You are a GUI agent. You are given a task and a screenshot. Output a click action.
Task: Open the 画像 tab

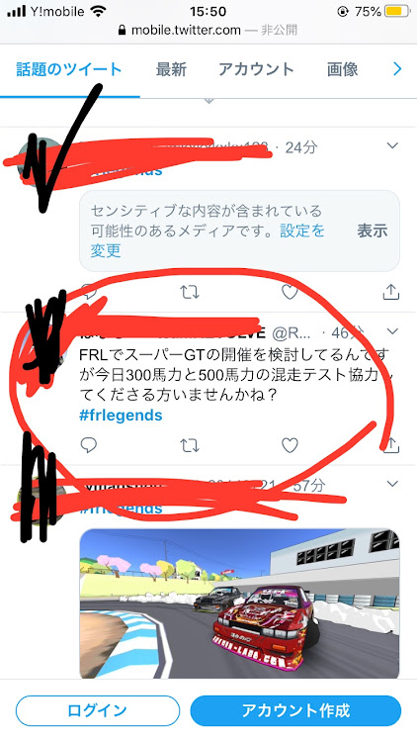[x=342, y=69]
